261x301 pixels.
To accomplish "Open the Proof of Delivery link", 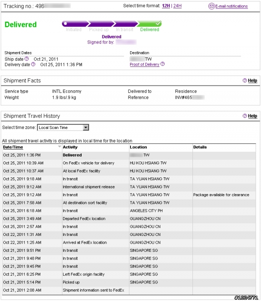I will (x=144, y=65).
